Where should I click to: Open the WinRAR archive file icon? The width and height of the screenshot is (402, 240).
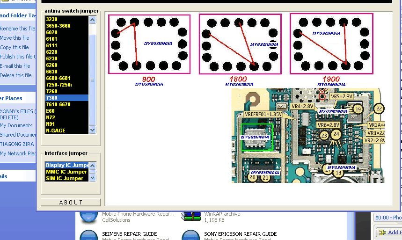(190, 215)
